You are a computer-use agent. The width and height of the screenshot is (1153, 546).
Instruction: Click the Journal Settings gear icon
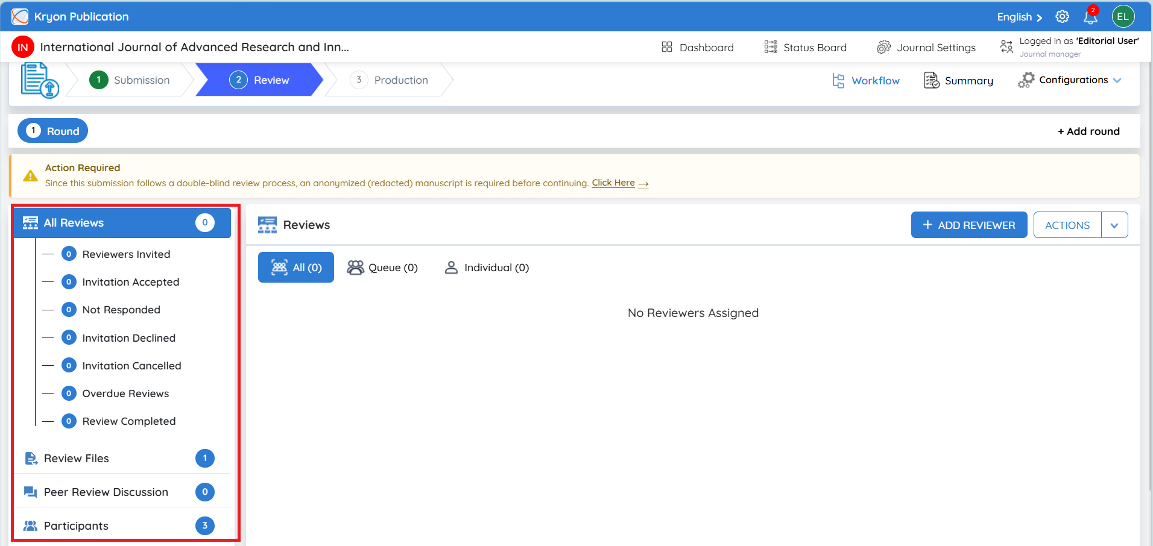tap(883, 47)
